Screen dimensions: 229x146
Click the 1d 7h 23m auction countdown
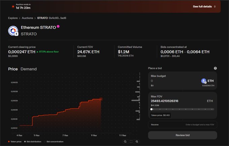click(23, 8)
